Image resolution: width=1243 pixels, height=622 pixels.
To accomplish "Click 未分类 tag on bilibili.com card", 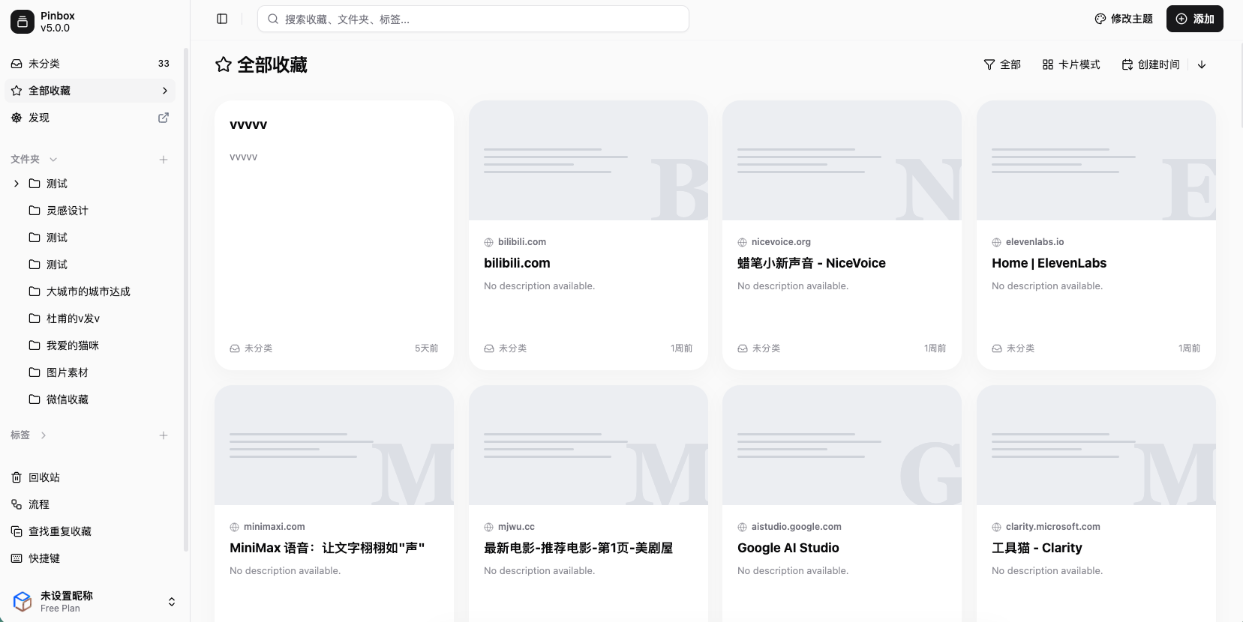I will point(506,348).
